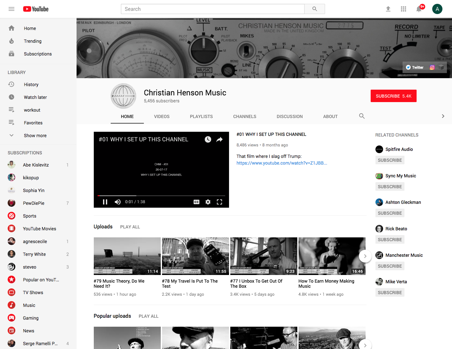
Task: Mute the video volume
Action: (x=118, y=202)
